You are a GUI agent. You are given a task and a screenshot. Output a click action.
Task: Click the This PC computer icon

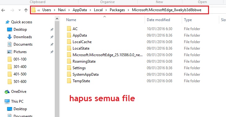click(x=7, y=101)
